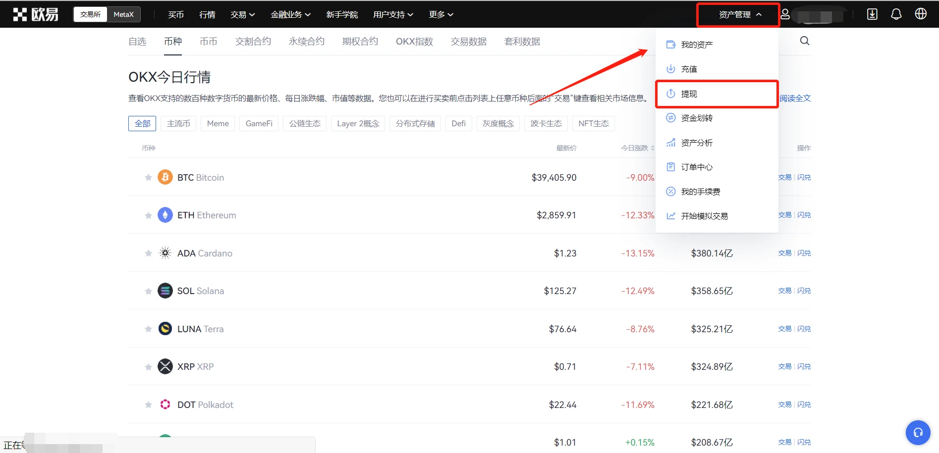Expand the 交易 dropdown menu
The width and height of the screenshot is (939, 453).
tap(242, 14)
